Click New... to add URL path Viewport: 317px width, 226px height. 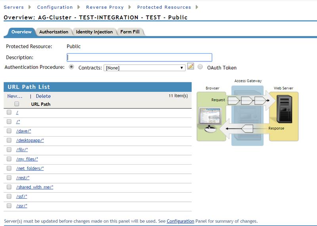click(15, 96)
